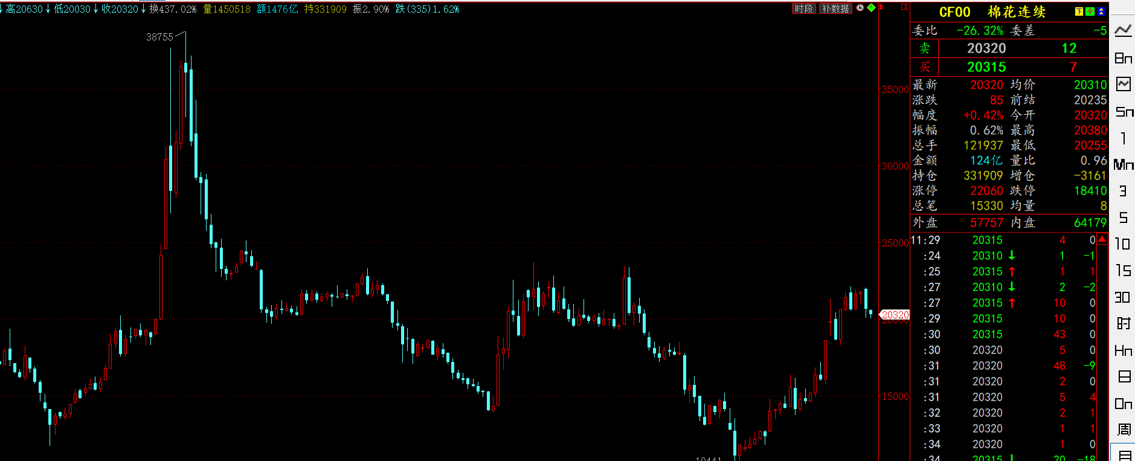
Task: Switch to the 3-minute period
Action: [1124, 191]
